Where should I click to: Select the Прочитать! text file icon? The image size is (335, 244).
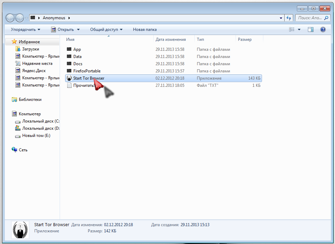[x=69, y=85]
